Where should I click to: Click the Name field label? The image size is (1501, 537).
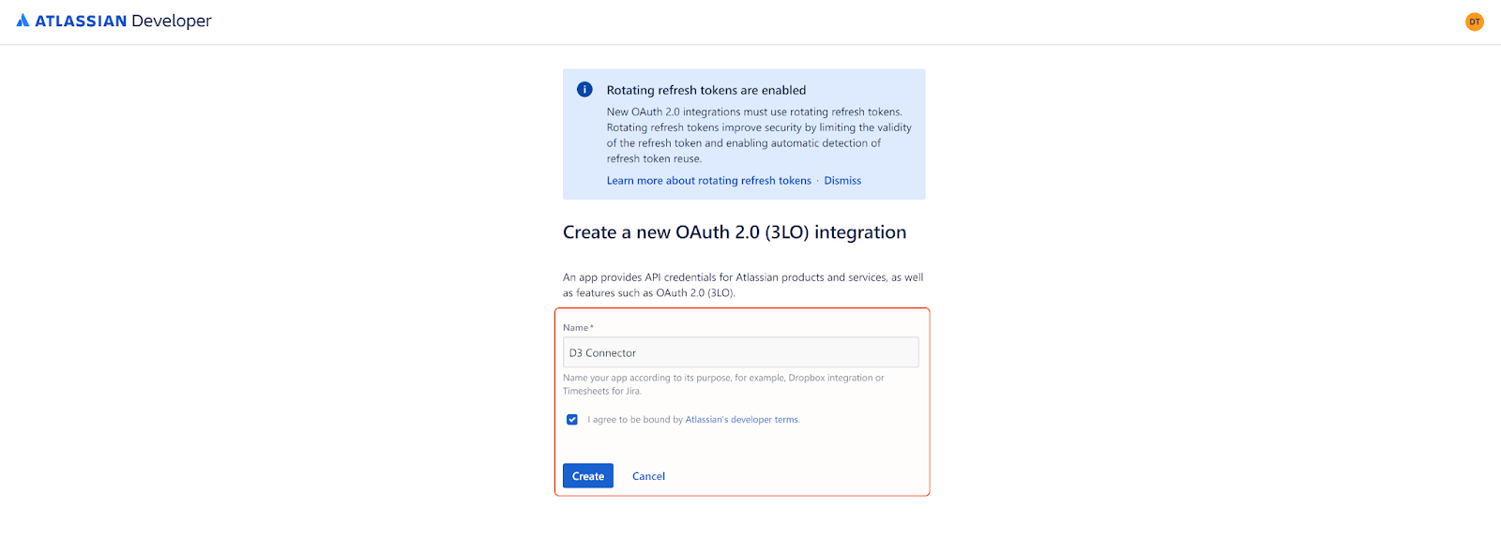575,328
